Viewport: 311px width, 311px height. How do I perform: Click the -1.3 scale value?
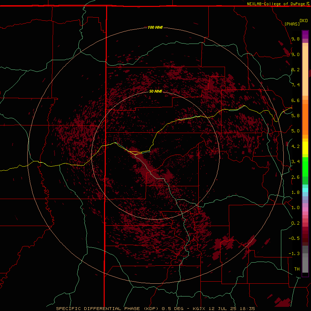click(x=294, y=254)
